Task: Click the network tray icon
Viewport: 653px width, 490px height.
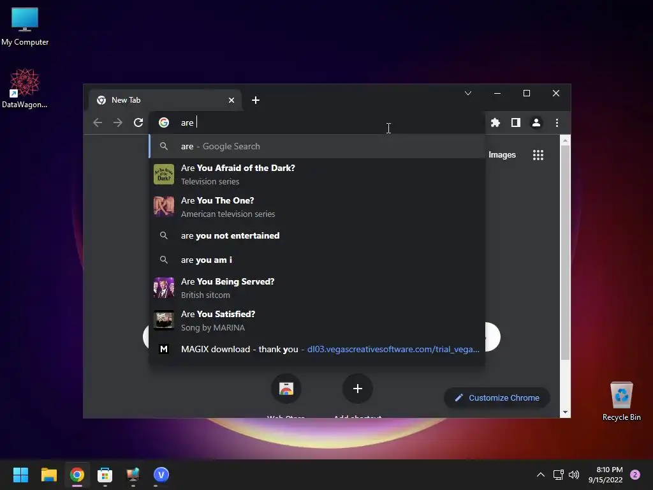Action: point(558,475)
